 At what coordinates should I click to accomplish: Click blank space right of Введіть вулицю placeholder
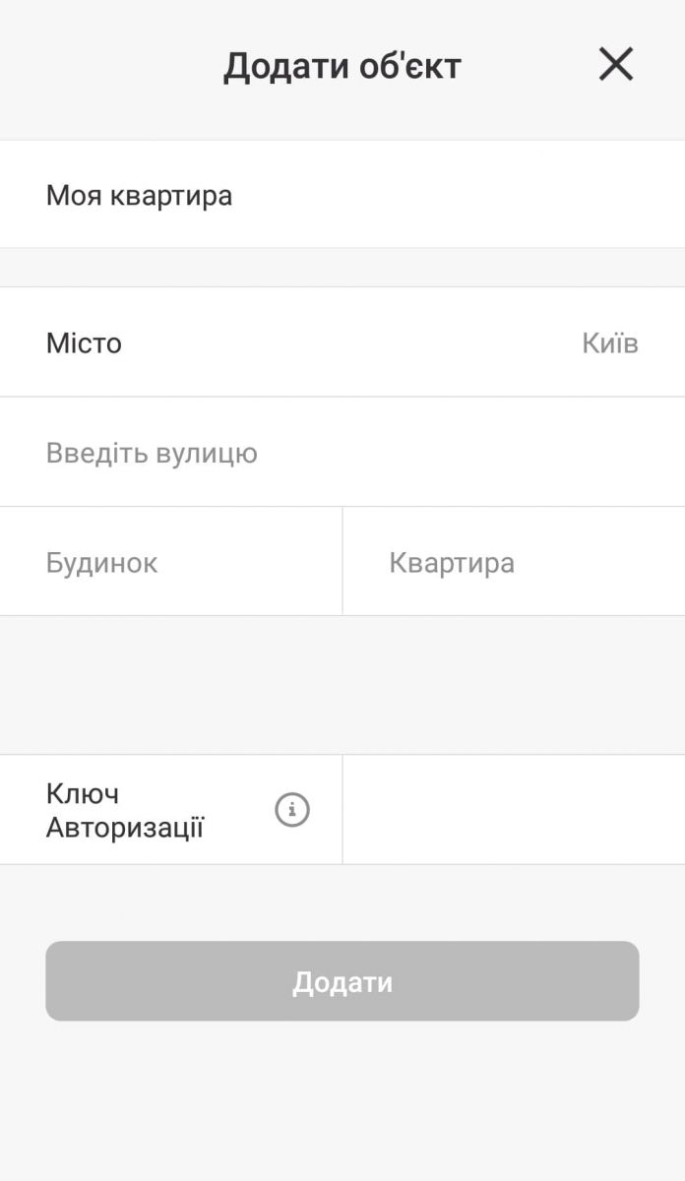472,453
